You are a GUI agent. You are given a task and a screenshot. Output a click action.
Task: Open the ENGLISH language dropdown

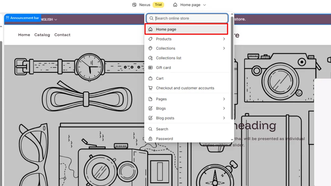(49, 19)
